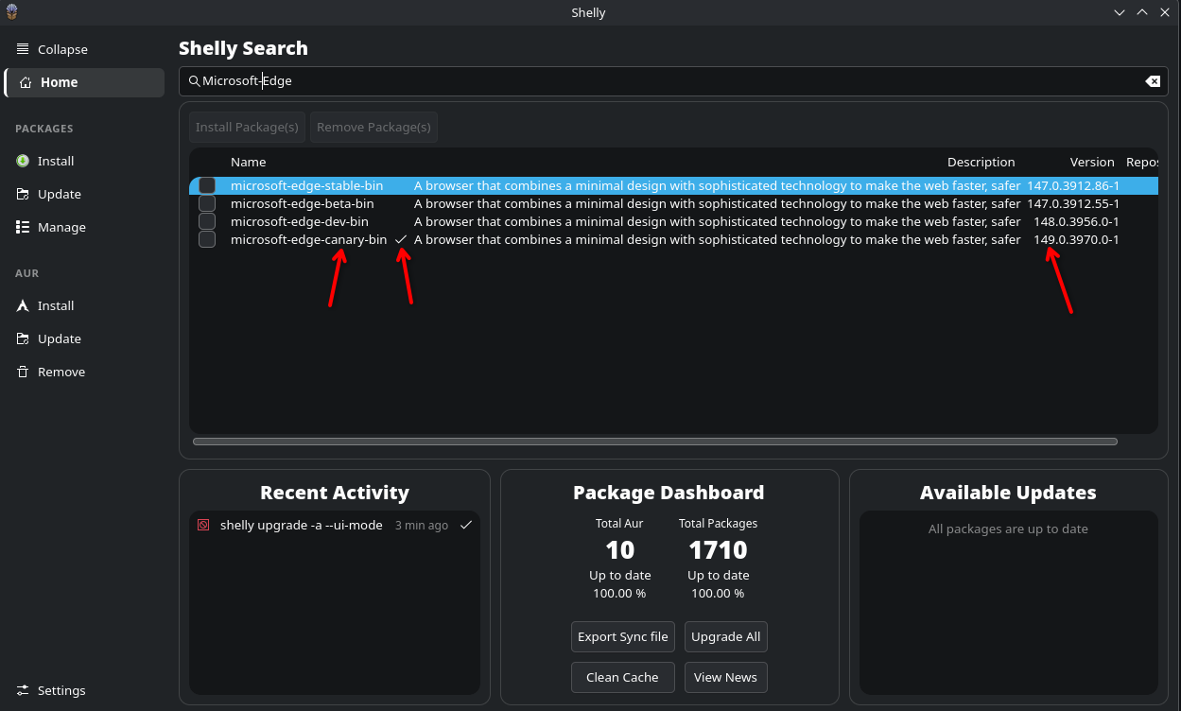Click the description text of microsoft-edge-dev-bin row
Image resolution: width=1181 pixels, height=711 pixels.
(717, 221)
